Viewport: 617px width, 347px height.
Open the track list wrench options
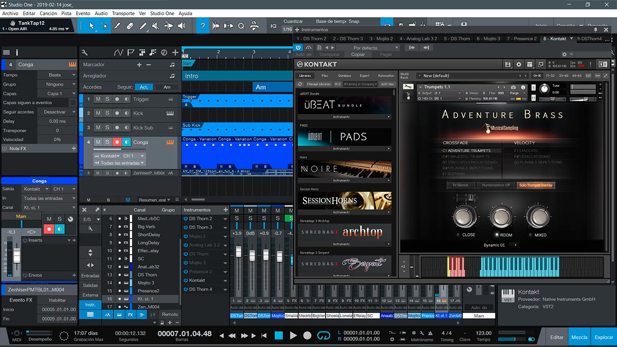click(x=84, y=52)
